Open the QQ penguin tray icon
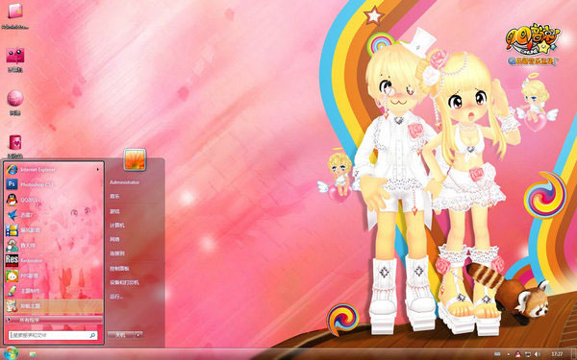Image resolution: width=577 pixels, height=360 pixels. pyautogui.click(x=517, y=354)
